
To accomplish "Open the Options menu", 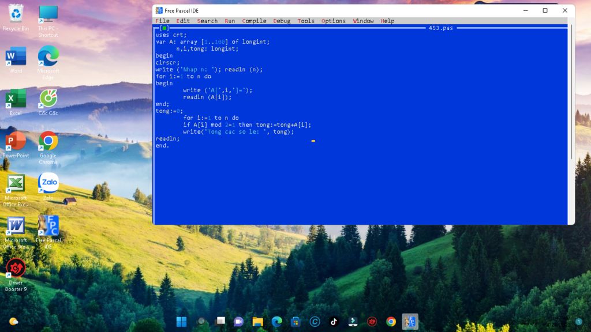I will coord(333,21).
